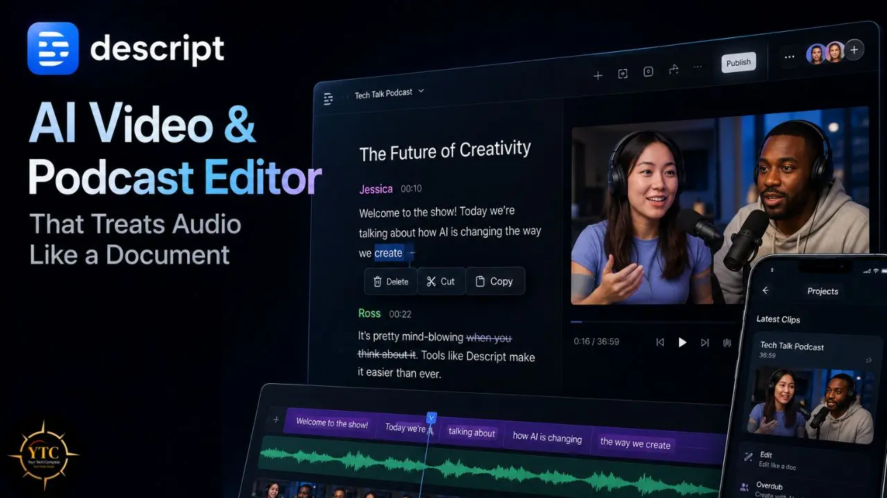887x498 pixels.
Task: Choose Delete in the selection popup
Action: [x=391, y=282]
